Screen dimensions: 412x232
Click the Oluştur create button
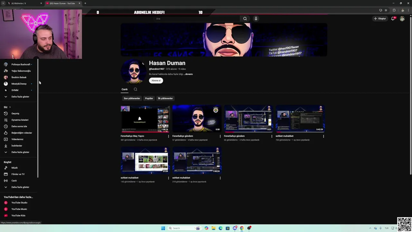click(x=380, y=19)
